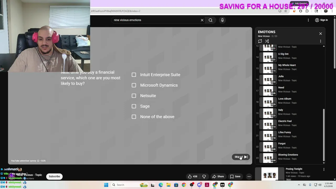The image size is (336, 189).
Task: Open YouTube settings three-dot menu
Action: (x=308, y=20)
